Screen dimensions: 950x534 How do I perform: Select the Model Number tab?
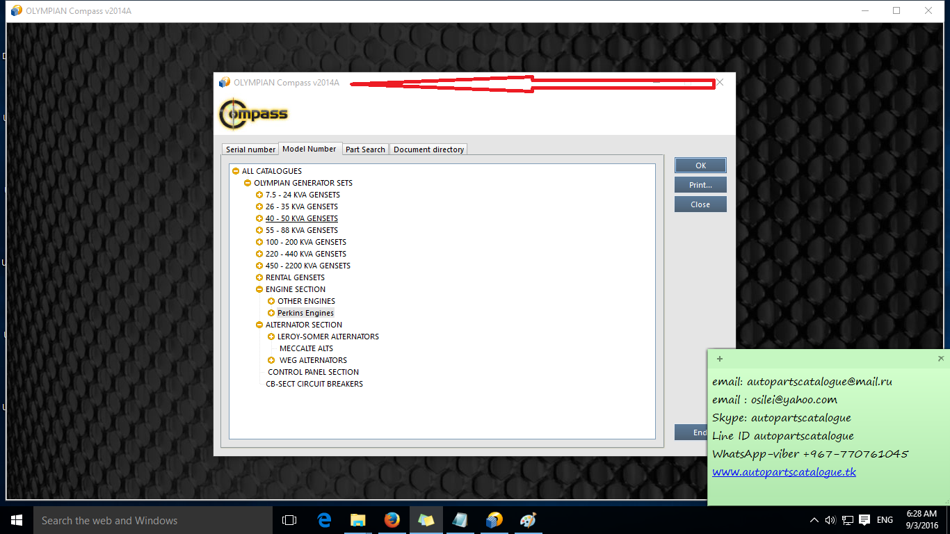pyautogui.click(x=309, y=149)
